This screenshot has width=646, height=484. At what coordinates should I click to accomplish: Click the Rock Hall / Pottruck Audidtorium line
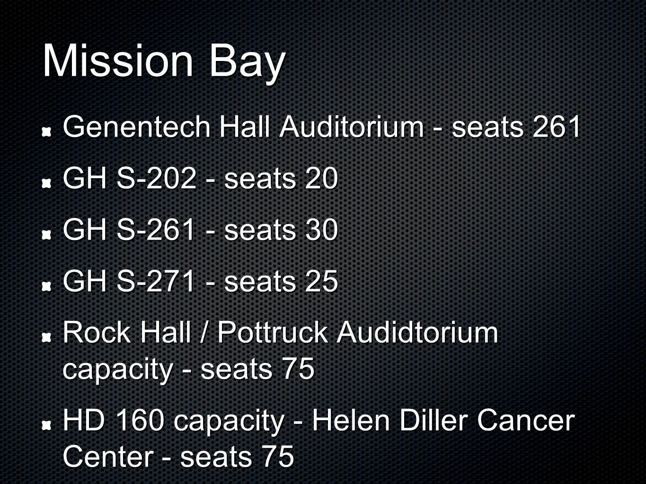tap(280, 332)
